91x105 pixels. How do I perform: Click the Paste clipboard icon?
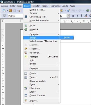click(62, 11)
